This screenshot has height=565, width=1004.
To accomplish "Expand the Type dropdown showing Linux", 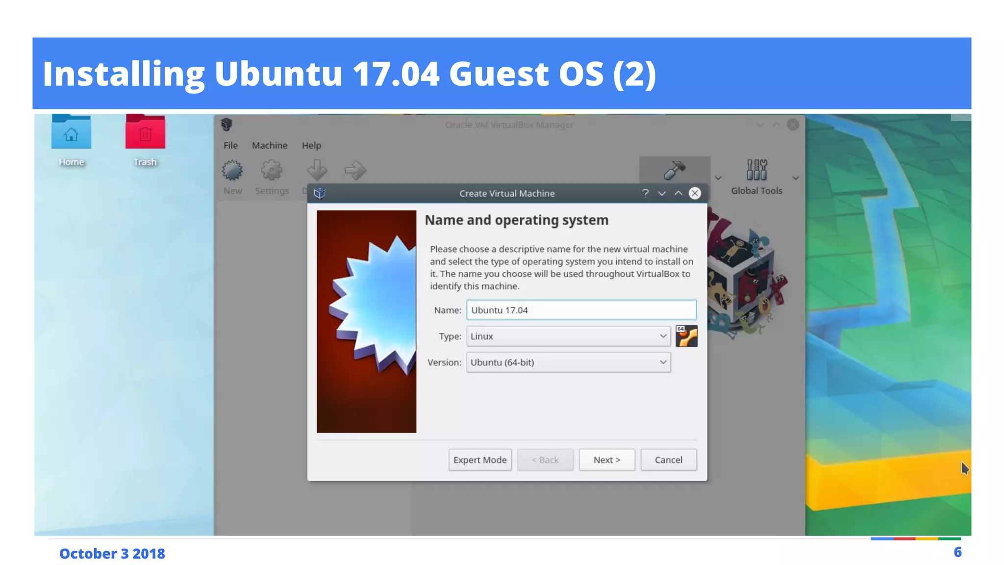I will 568,336.
